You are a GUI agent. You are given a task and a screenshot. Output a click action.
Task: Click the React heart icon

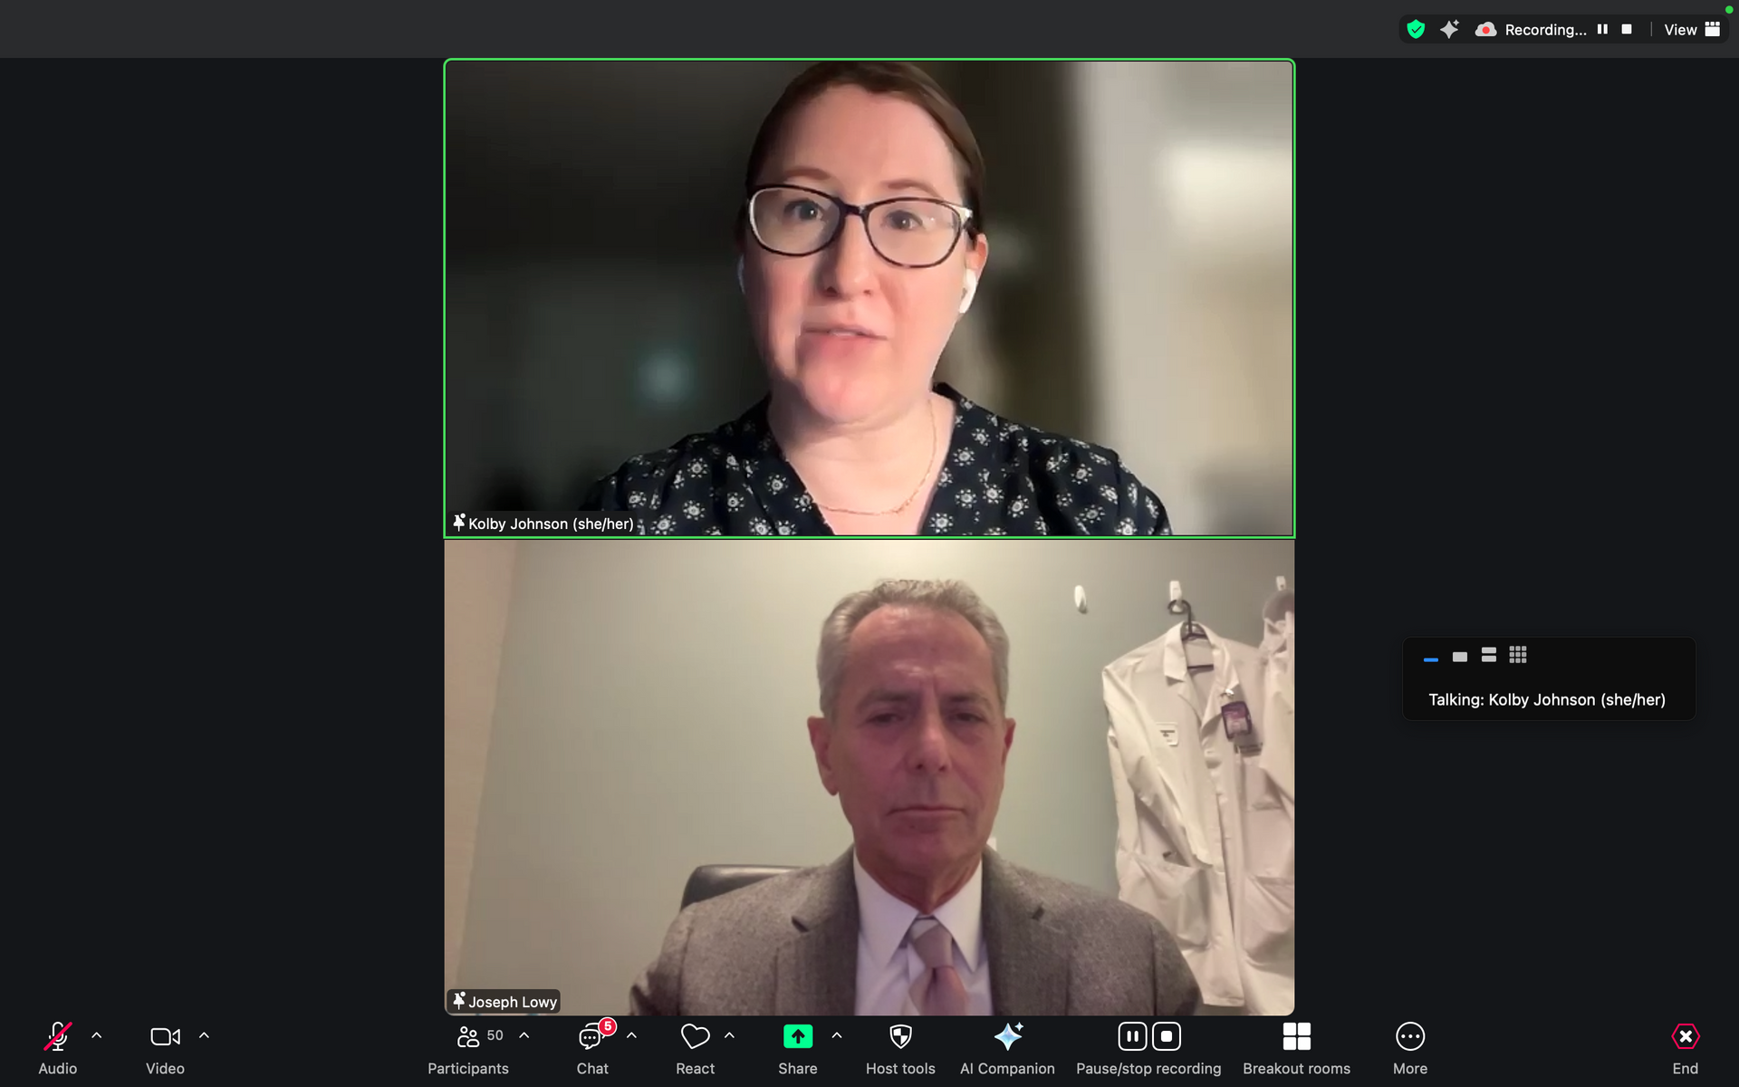(x=695, y=1037)
